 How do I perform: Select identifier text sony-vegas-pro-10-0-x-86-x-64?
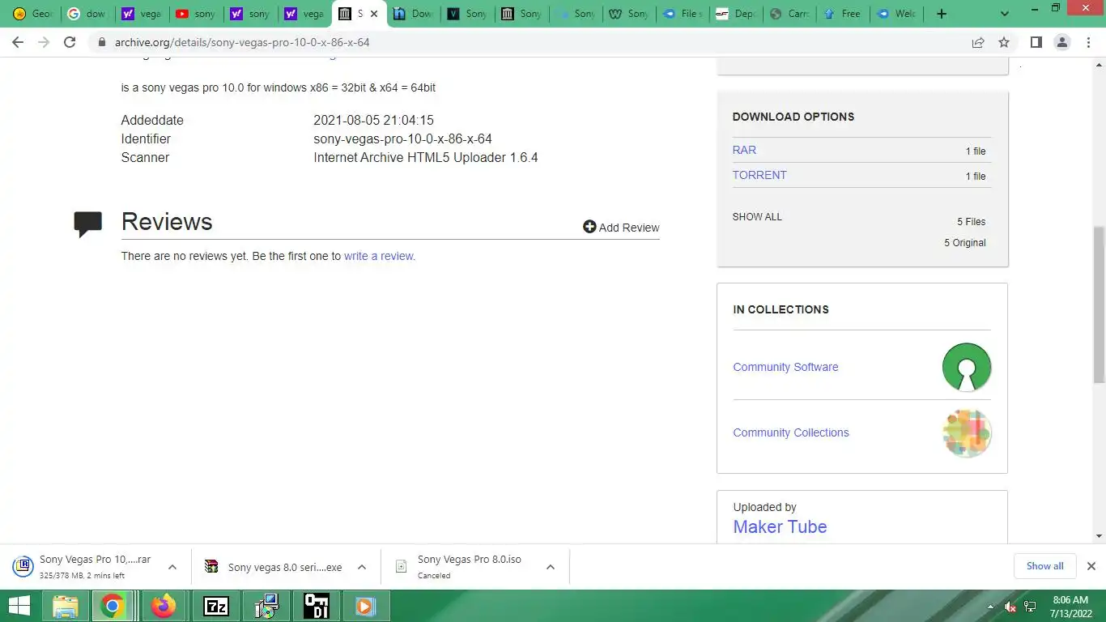(x=402, y=138)
